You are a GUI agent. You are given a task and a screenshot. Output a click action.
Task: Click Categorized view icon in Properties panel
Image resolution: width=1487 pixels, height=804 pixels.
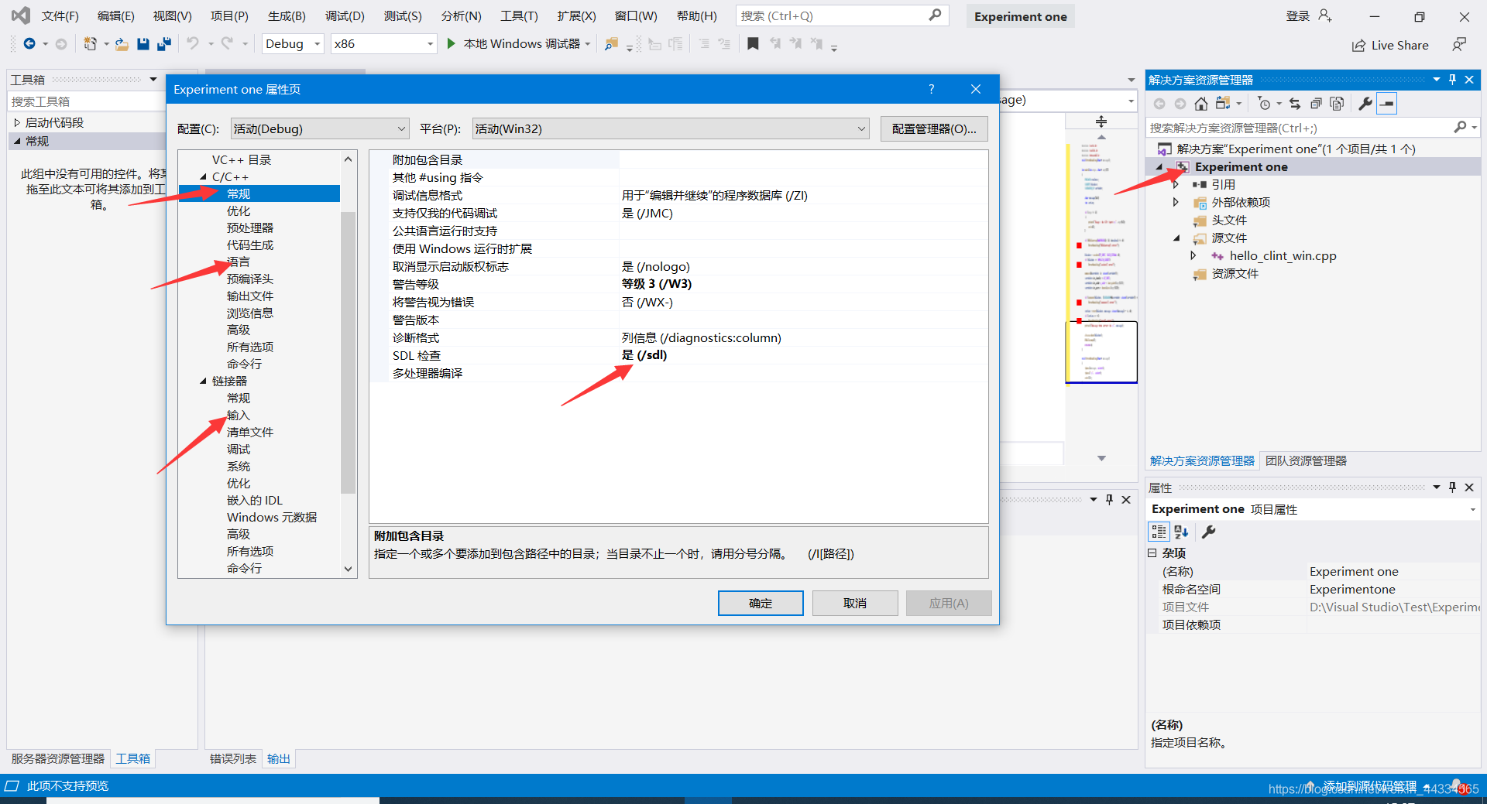pos(1159,532)
